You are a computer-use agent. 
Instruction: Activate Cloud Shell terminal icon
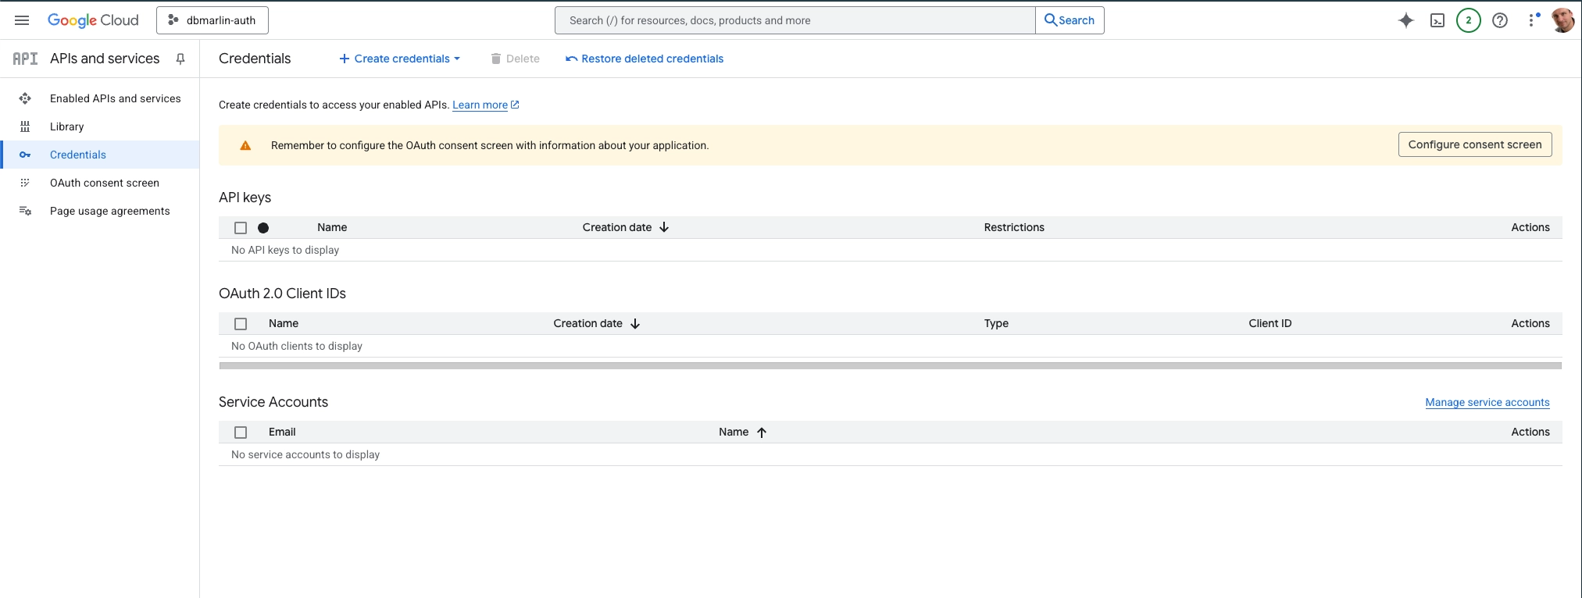1437,20
